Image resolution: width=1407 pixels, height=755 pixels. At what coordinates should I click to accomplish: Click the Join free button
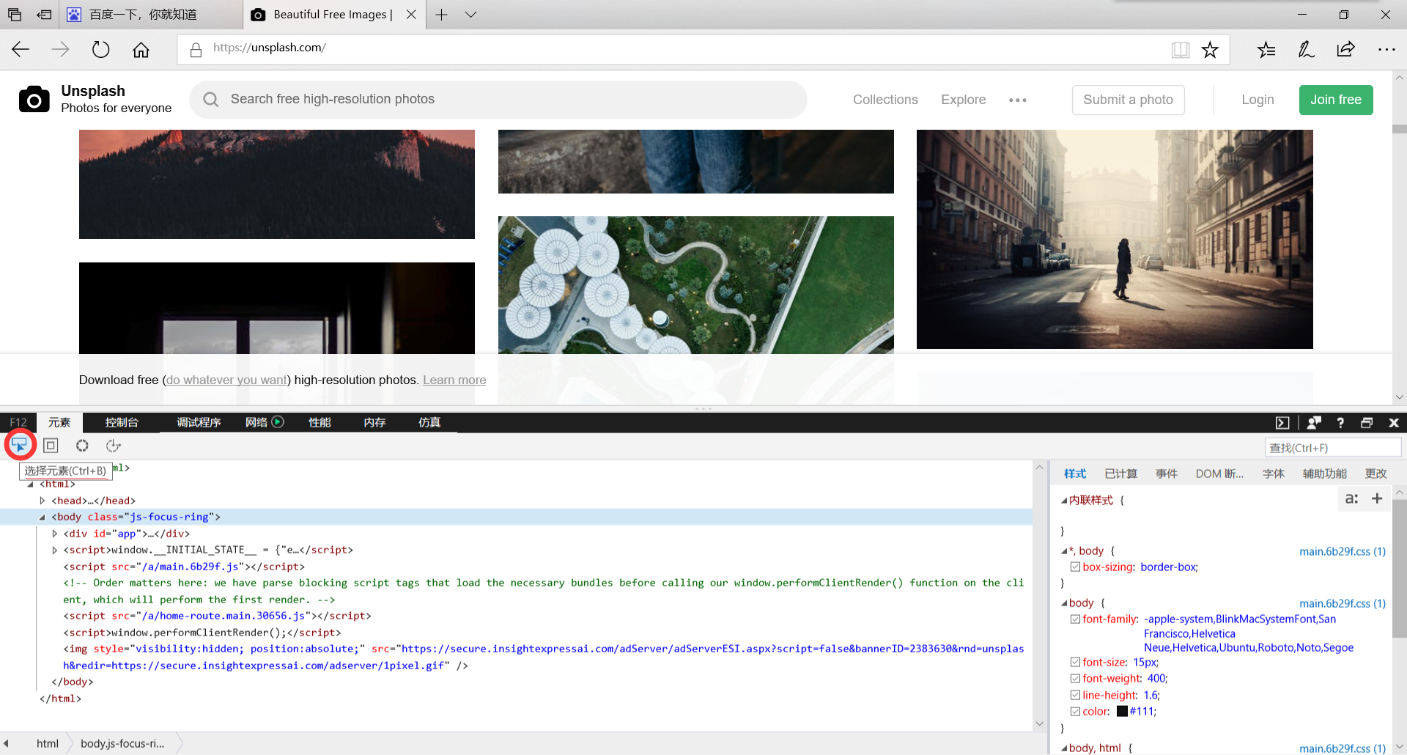(1336, 100)
